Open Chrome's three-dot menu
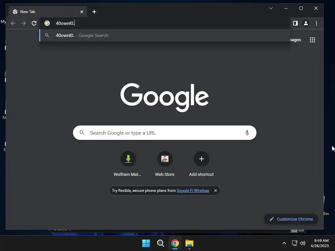The image size is (335, 251). tap(316, 23)
